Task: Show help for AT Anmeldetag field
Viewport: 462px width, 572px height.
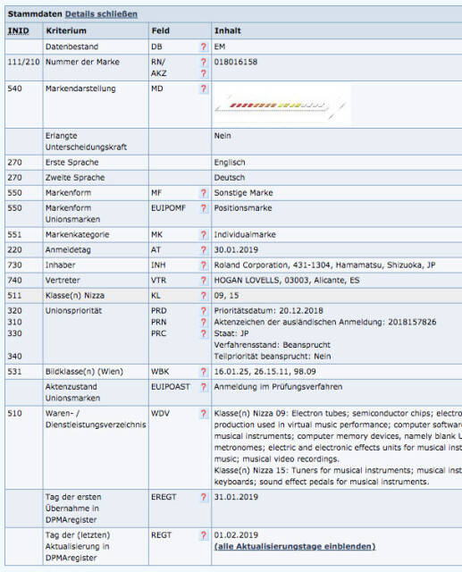Action: [204, 250]
